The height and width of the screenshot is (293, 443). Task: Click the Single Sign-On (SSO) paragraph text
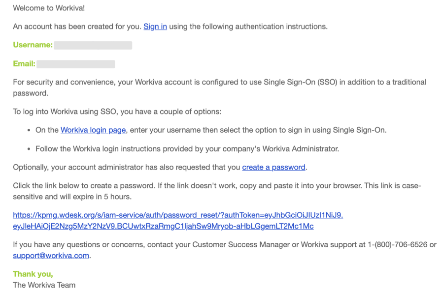click(219, 88)
